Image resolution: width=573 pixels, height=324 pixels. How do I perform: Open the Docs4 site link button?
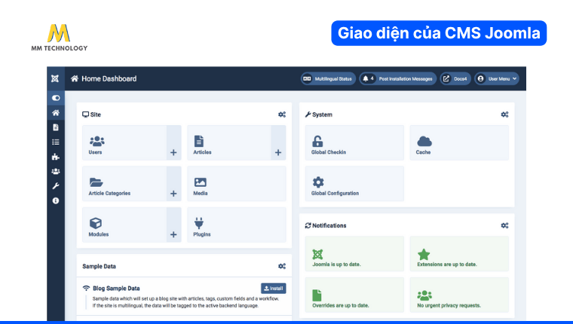click(x=455, y=78)
